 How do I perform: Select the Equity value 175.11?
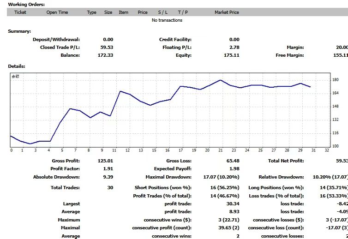[232, 55]
